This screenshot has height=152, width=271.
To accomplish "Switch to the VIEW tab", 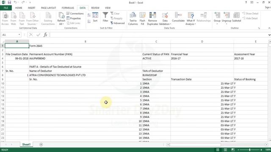I will click(108, 8).
